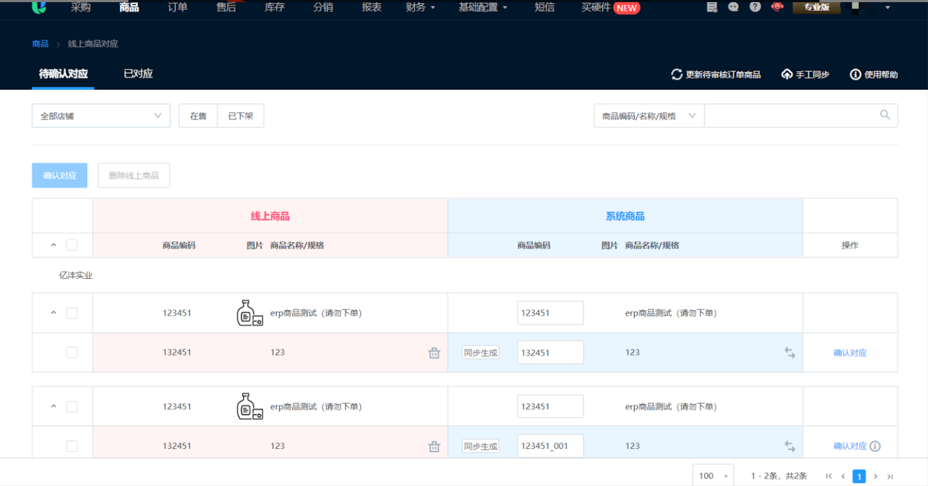Click the 更新待审核订单商品 refresh icon

[677, 74]
